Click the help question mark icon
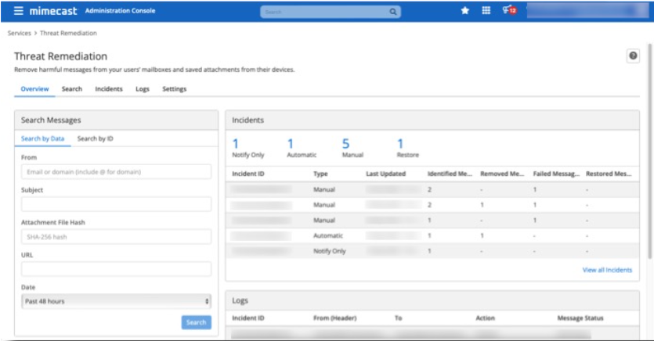The image size is (654, 341). [x=633, y=56]
